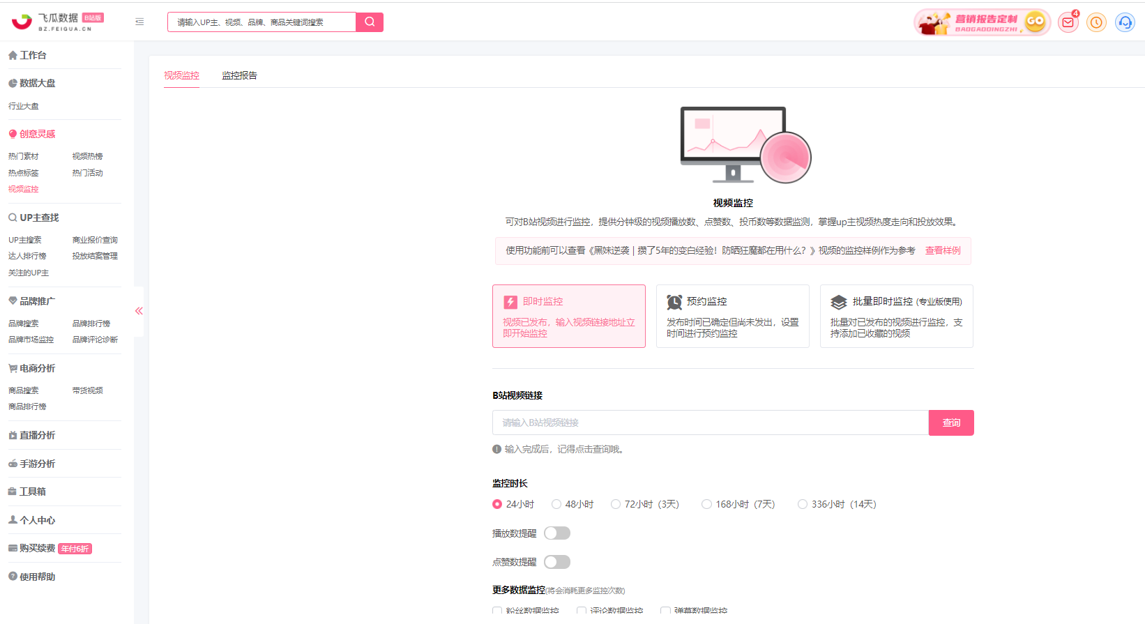Open the mail notifications icon
The image size is (1145, 624).
point(1068,22)
